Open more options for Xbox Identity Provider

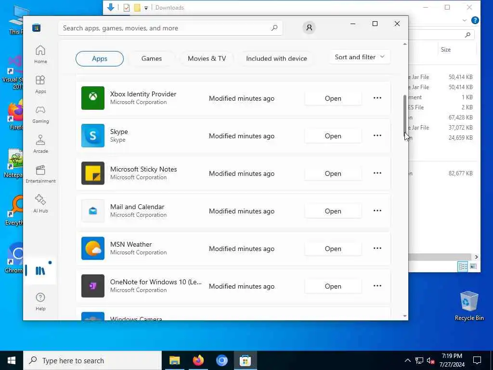click(x=377, y=98)
